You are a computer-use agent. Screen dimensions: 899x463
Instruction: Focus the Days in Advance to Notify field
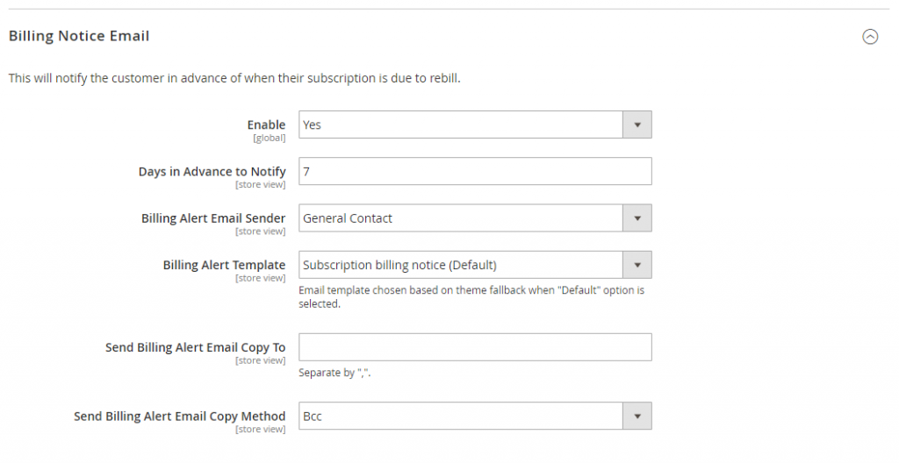[x=474, y=172]
